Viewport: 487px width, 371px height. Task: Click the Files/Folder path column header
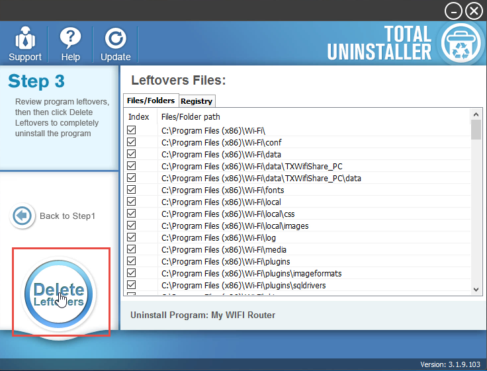[x=191, y=117]
